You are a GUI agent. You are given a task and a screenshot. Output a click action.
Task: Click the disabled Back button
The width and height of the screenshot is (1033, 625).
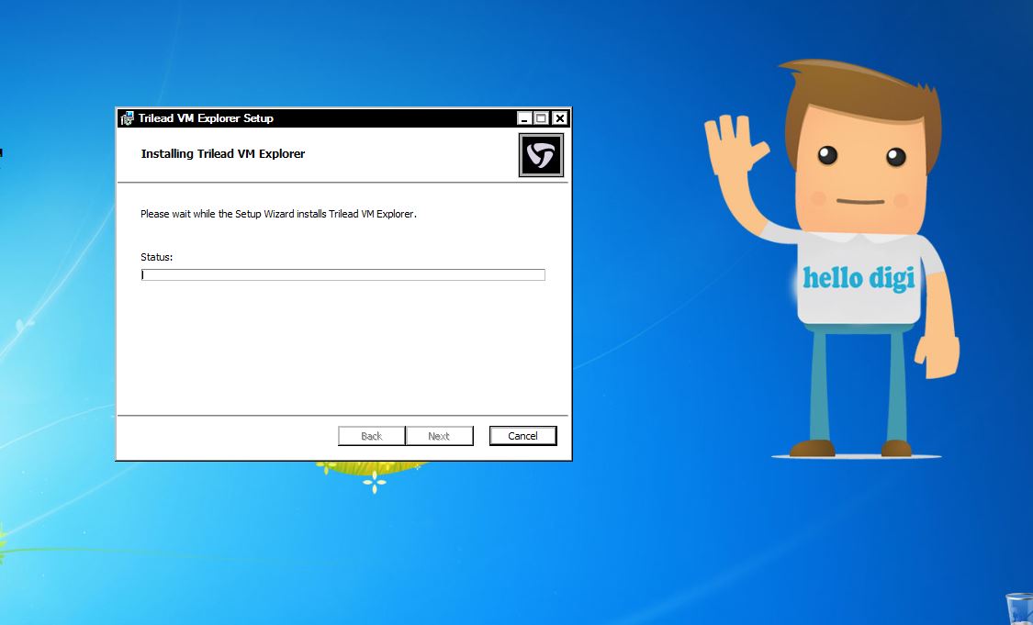click(x=372, y=436)
